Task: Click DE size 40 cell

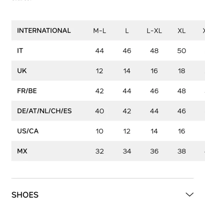Action: (x=99, y=111)
